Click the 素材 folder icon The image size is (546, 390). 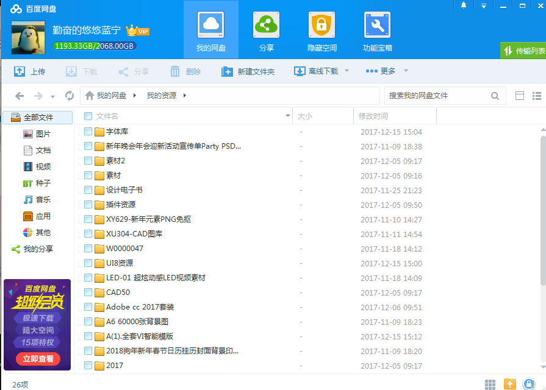[99, 175]
